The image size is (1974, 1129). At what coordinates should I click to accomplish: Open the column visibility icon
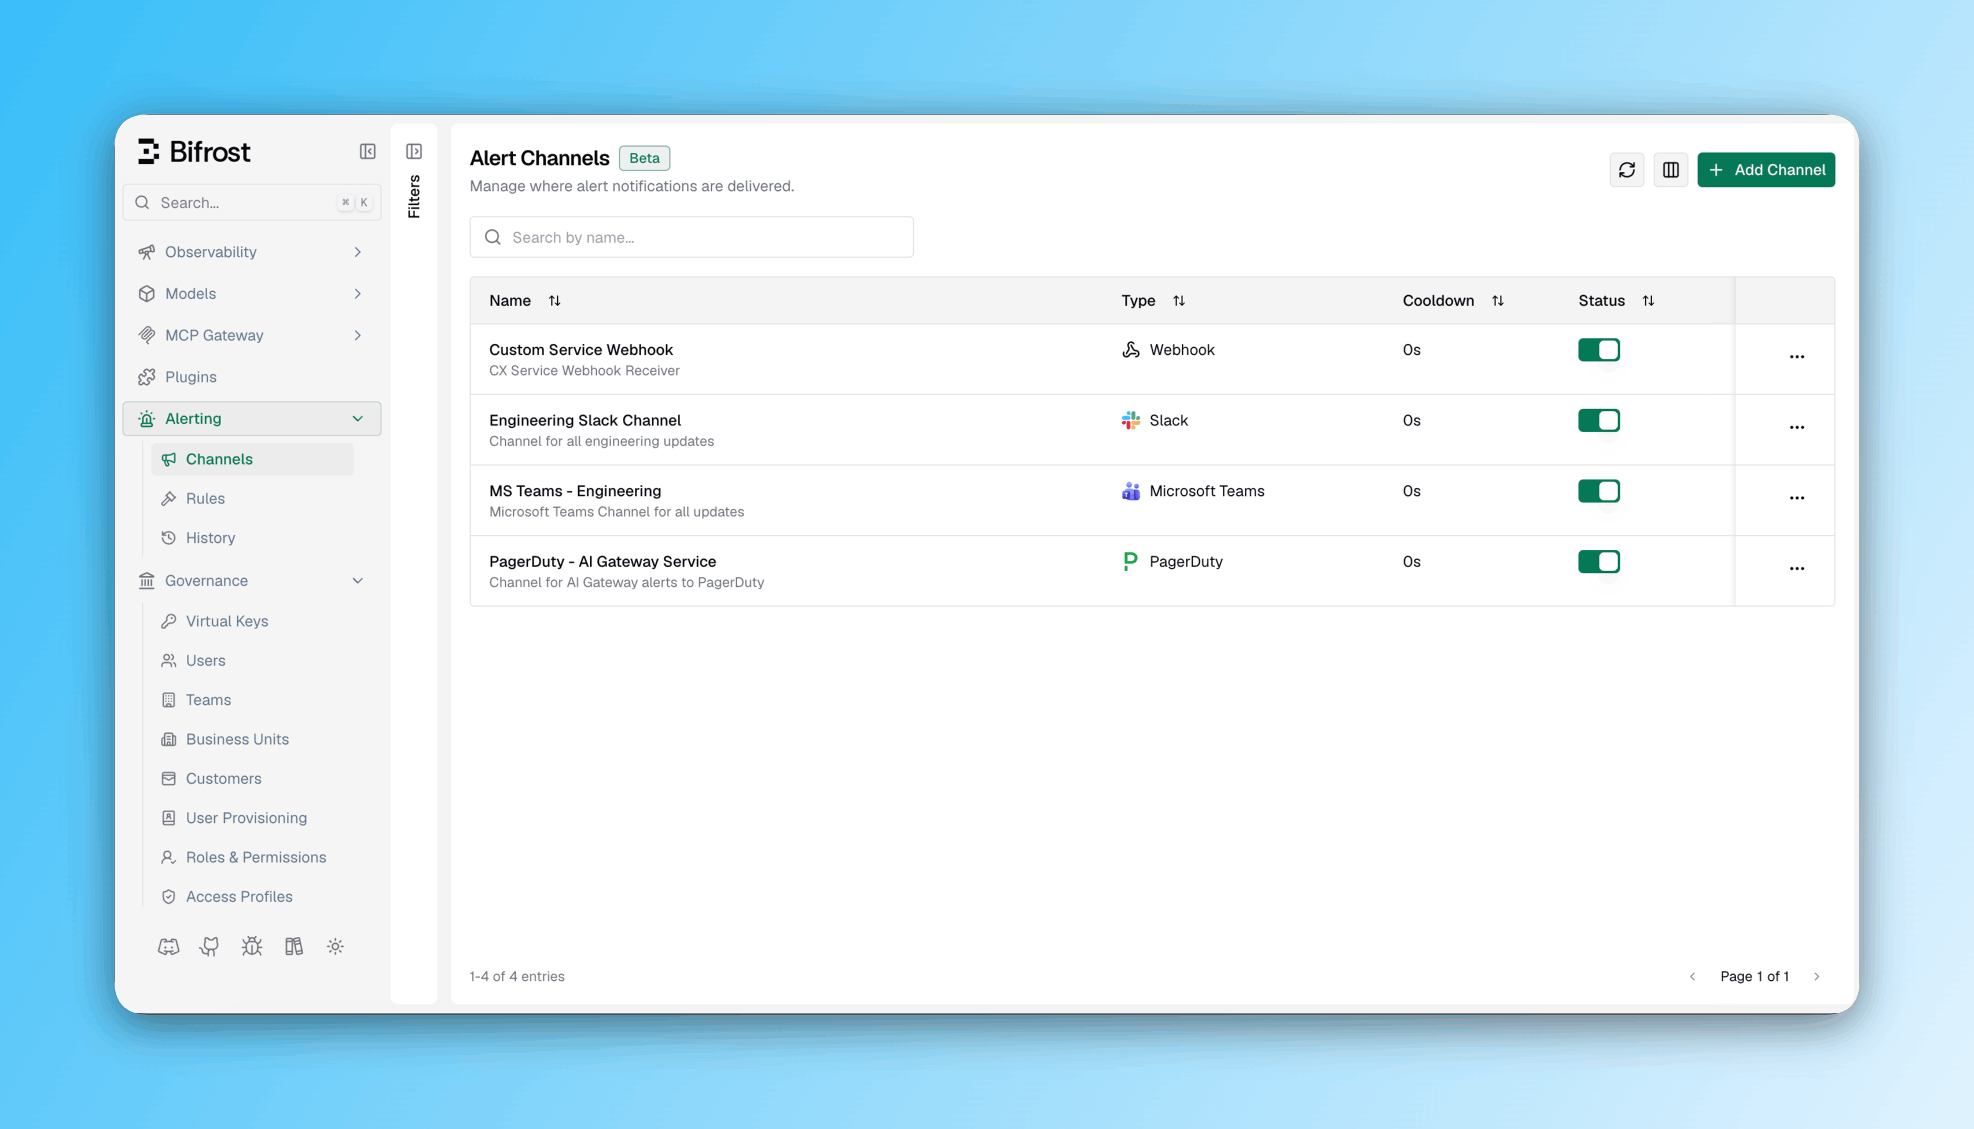pos(1671,170)
